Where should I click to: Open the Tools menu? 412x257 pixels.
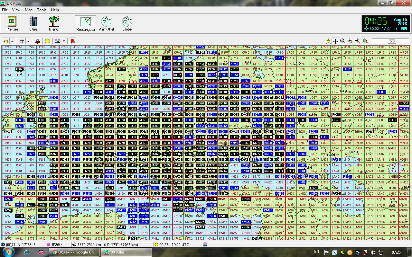pyautogui.click(x=42, y=10)
